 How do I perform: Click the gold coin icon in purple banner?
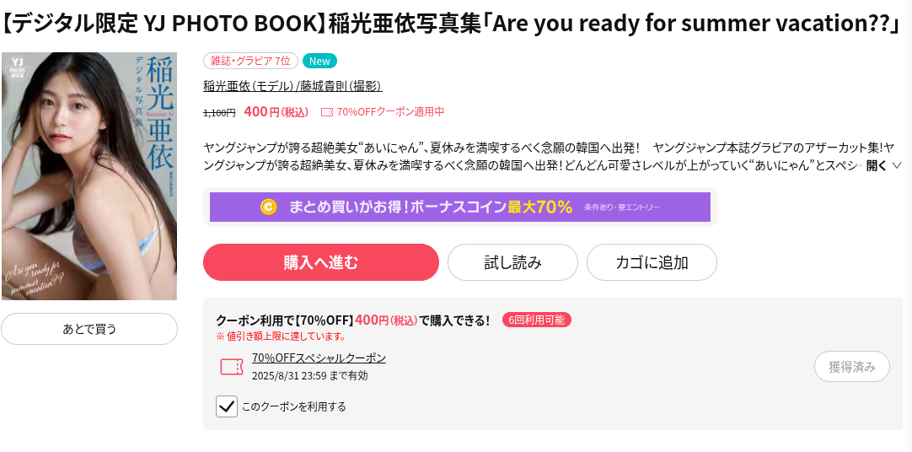coord(269,207)
